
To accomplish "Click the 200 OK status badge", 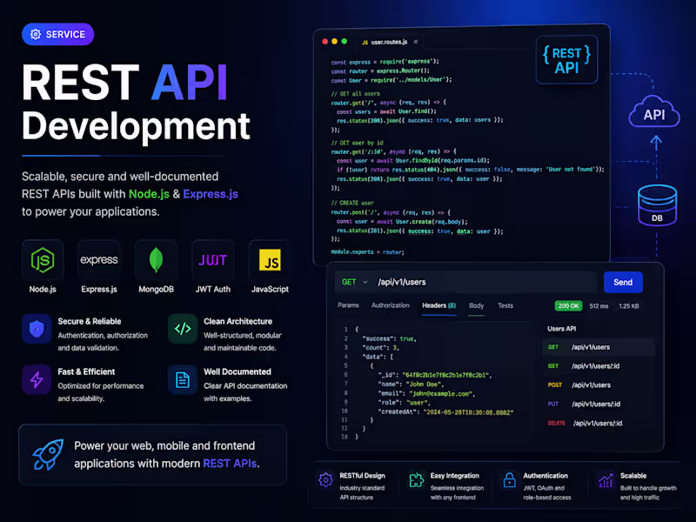I will point(568,306).
